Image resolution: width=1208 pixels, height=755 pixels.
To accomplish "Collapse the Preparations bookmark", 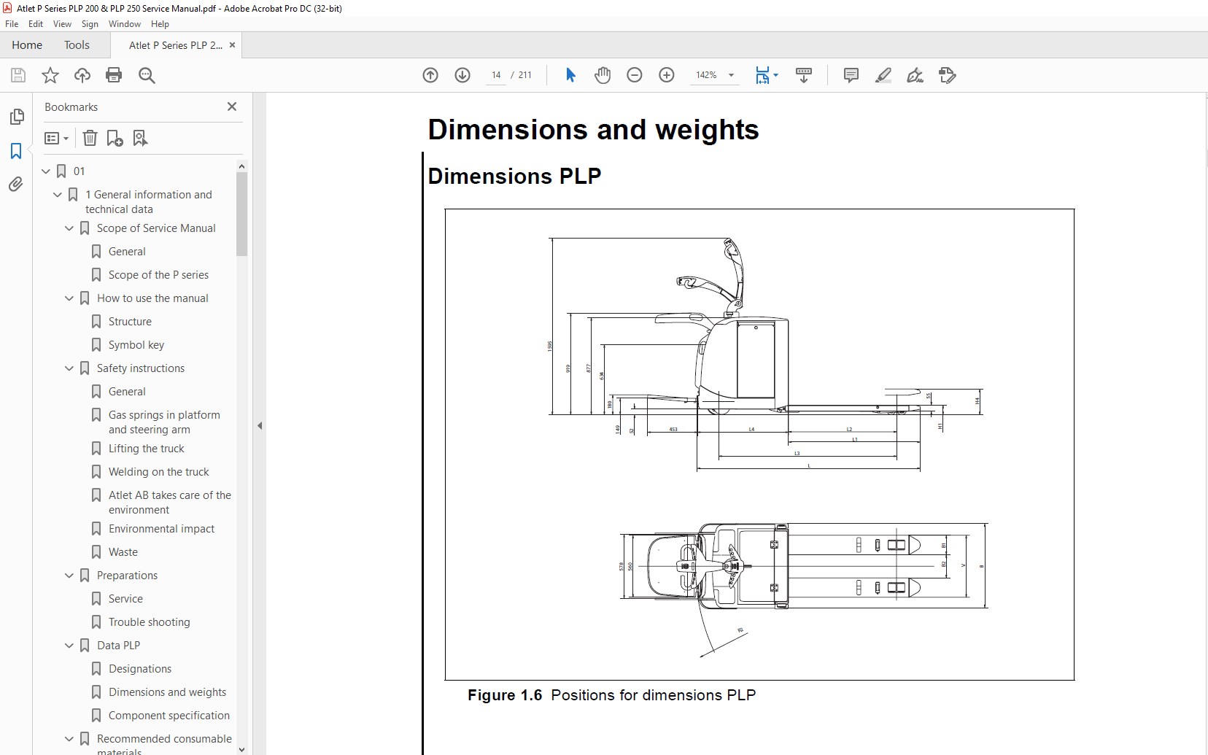I will click(69, 576).
